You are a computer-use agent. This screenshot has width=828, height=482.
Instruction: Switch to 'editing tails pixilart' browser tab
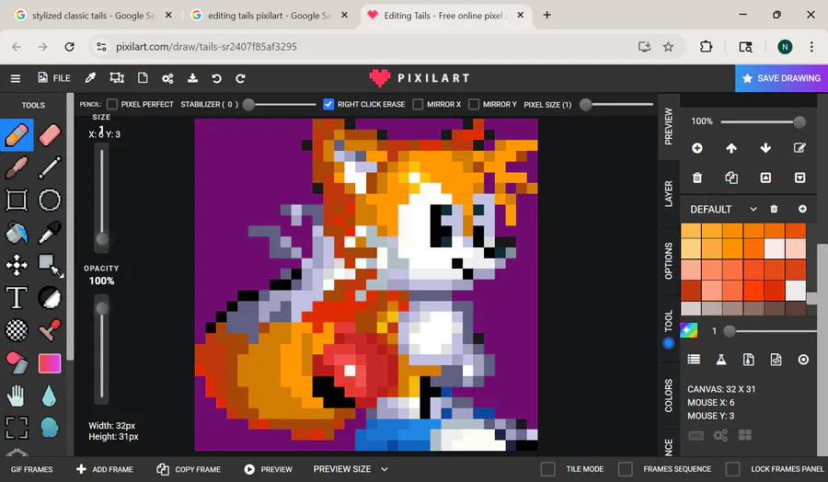(x=269, y=16)
